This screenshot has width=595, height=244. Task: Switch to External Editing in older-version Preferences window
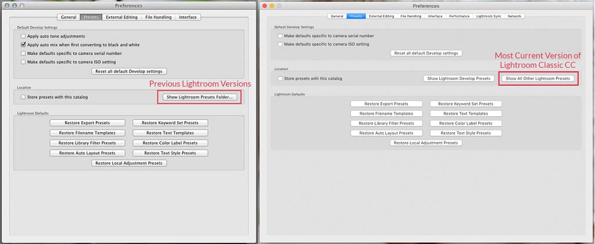click(x=121, y=17)
